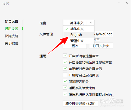The width and height of the screenshot is (131, 110).
Task: Open the 关于微信 section
Action: pos(12,43)
